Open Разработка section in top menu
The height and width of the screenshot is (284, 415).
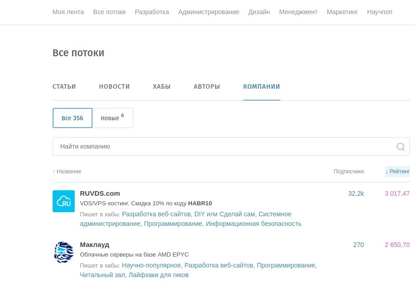(x=152, y=12)
